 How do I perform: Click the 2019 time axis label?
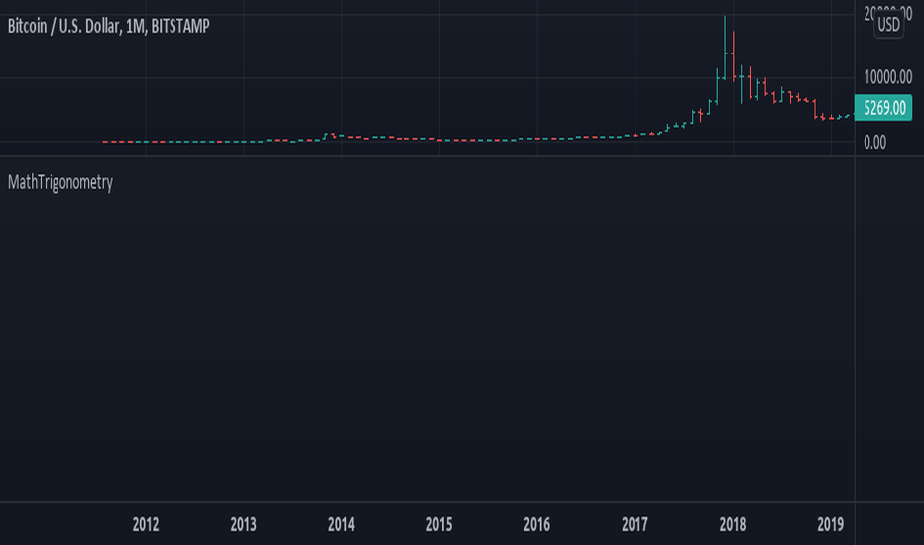point(830,524)
